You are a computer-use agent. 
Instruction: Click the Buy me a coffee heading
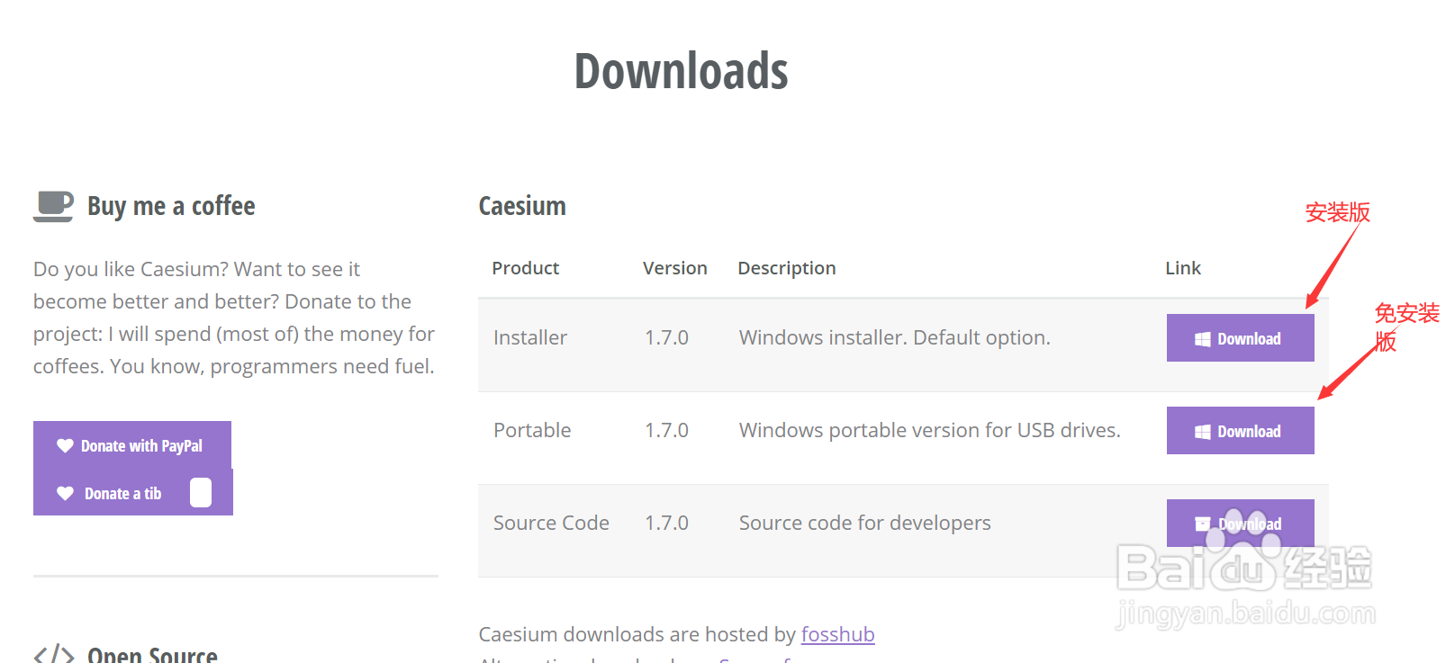point(171,206)
